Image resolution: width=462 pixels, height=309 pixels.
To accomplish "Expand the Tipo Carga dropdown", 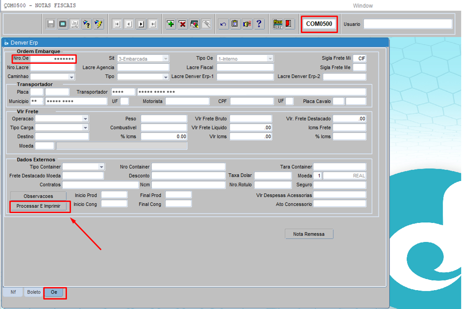I will click(85, 128).
